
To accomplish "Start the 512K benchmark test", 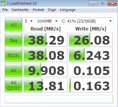I will pos(14,55).
